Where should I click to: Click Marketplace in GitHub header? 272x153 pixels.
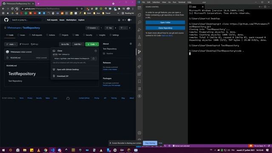[x=71, y=20]
